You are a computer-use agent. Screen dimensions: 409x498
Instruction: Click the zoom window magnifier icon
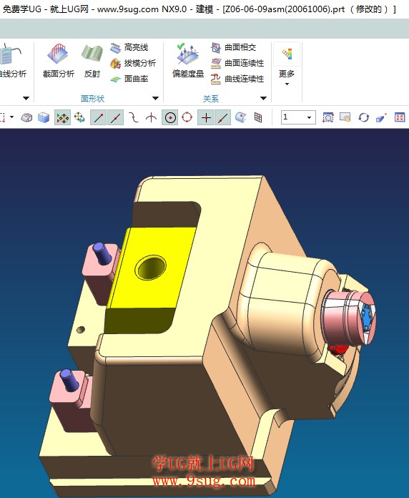(x=327, y=117)
